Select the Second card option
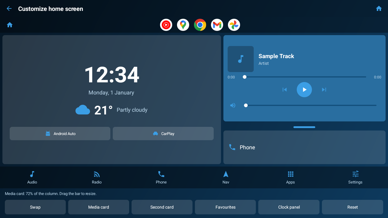Image resolution: width=388 pixels, height=218 pixels. click(x=162, y=207)
